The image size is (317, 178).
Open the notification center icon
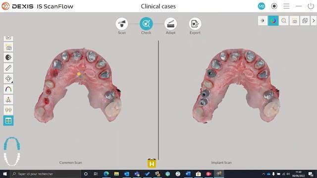[x=311, y=174]
